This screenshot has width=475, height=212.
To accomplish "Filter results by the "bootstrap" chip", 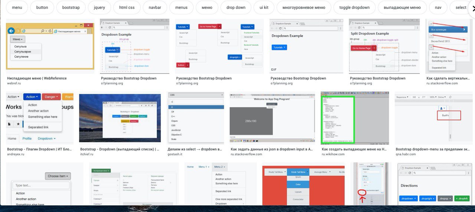I will [x=71, y=7].
